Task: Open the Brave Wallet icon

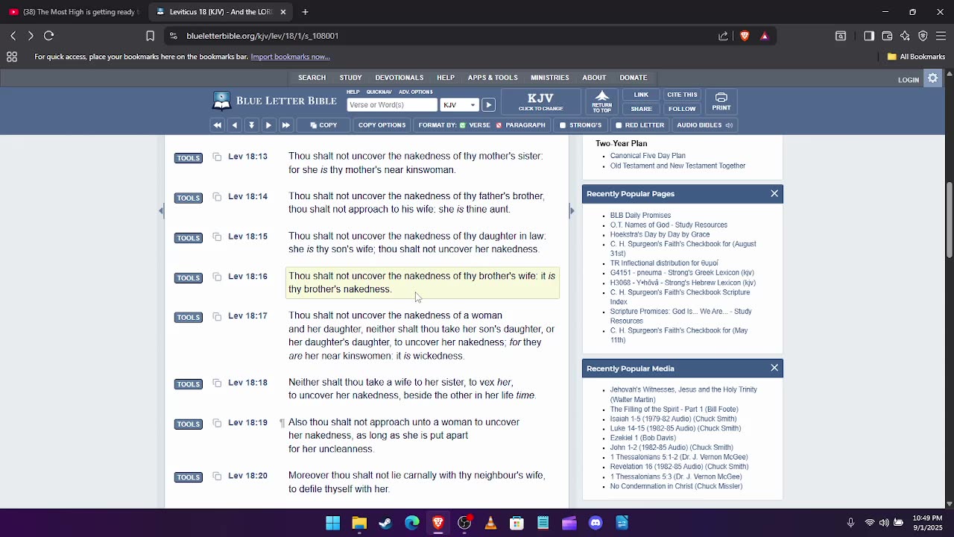Action: coord(887,36)
